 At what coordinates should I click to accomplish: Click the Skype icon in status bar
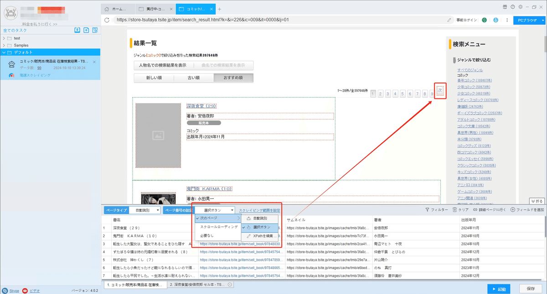point(5,290)
